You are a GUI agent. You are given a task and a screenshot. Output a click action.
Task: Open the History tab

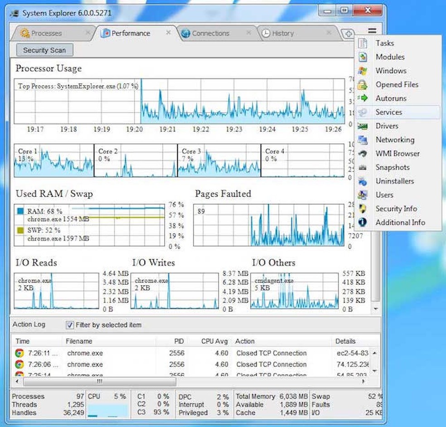pos(283,33)
